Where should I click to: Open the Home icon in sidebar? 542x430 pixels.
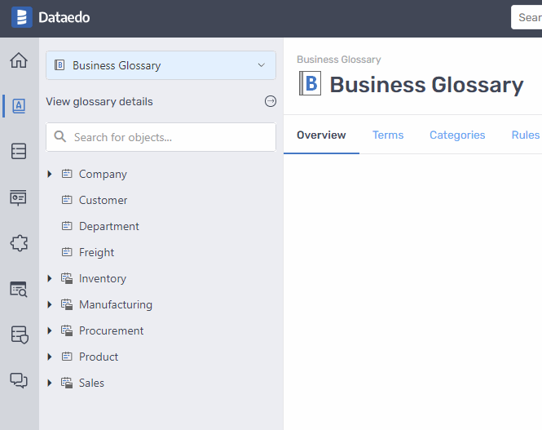coord(18,60)
